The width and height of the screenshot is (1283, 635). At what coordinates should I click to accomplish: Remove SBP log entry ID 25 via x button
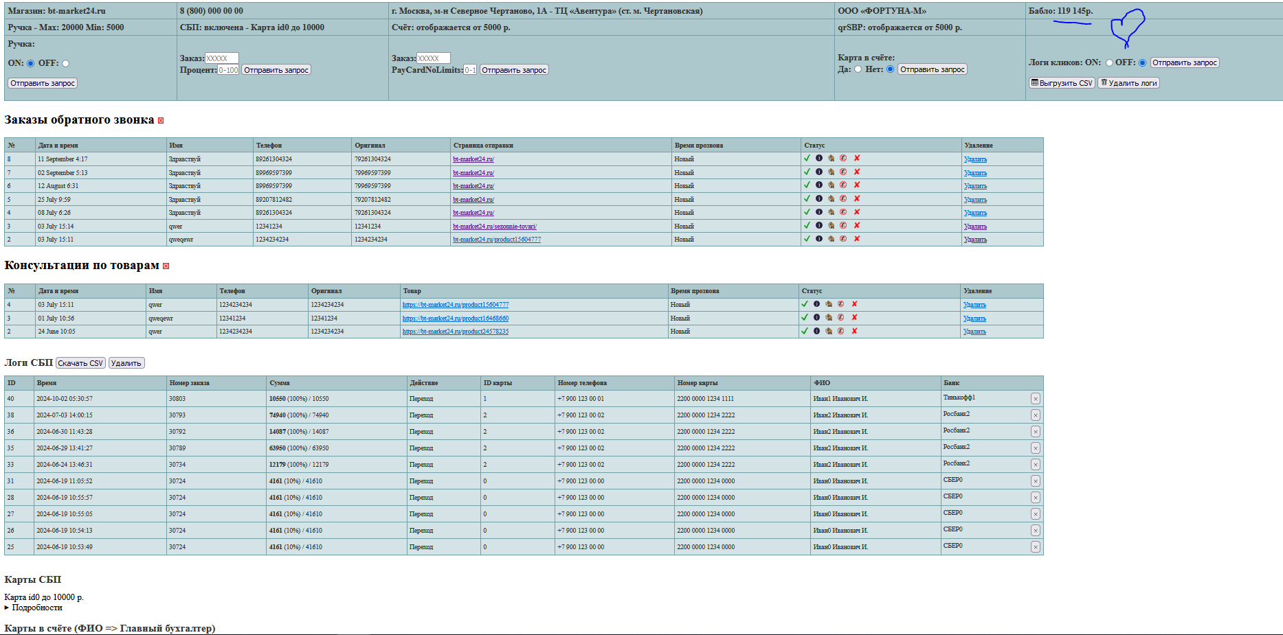[x=1036, y=547]
